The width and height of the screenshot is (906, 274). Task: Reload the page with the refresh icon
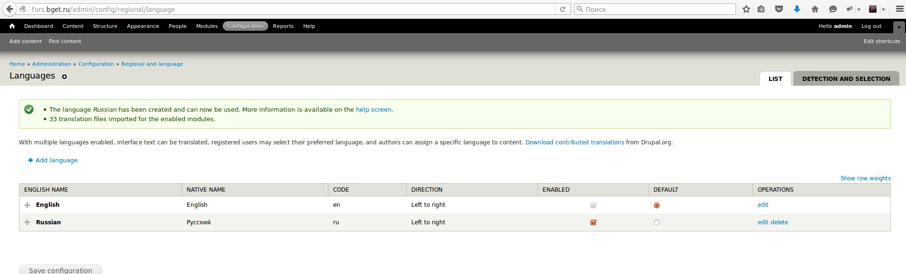562,9
